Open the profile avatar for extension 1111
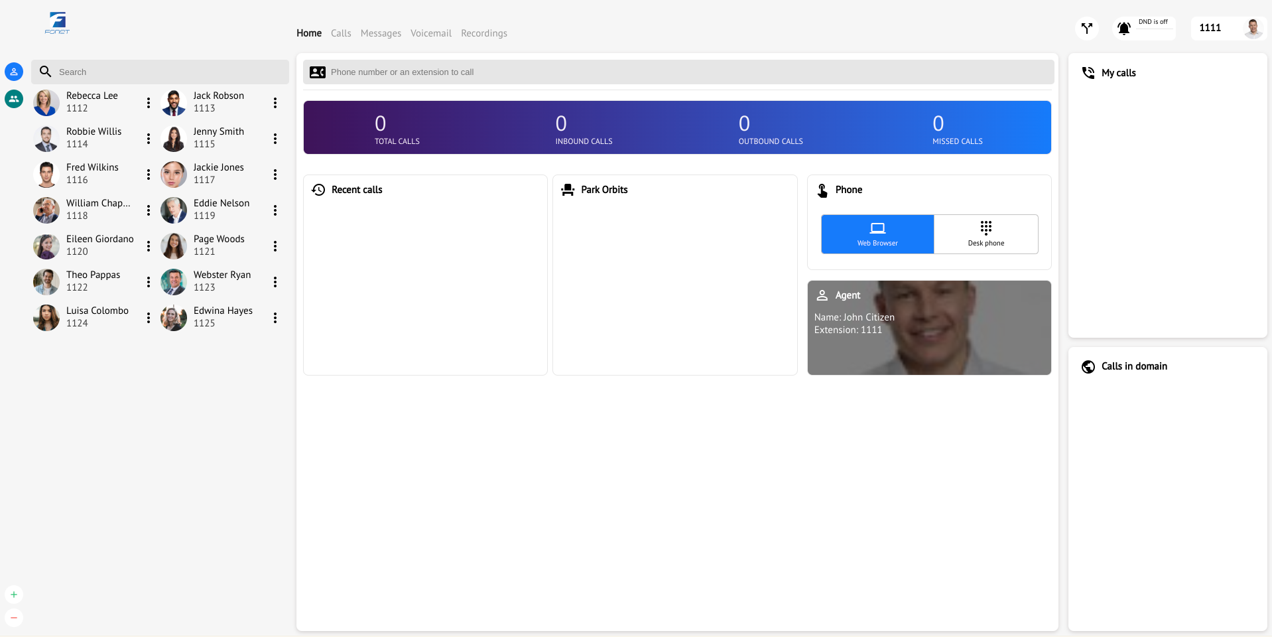This screenshot has height=637, width=1272. pos(1253,29)
